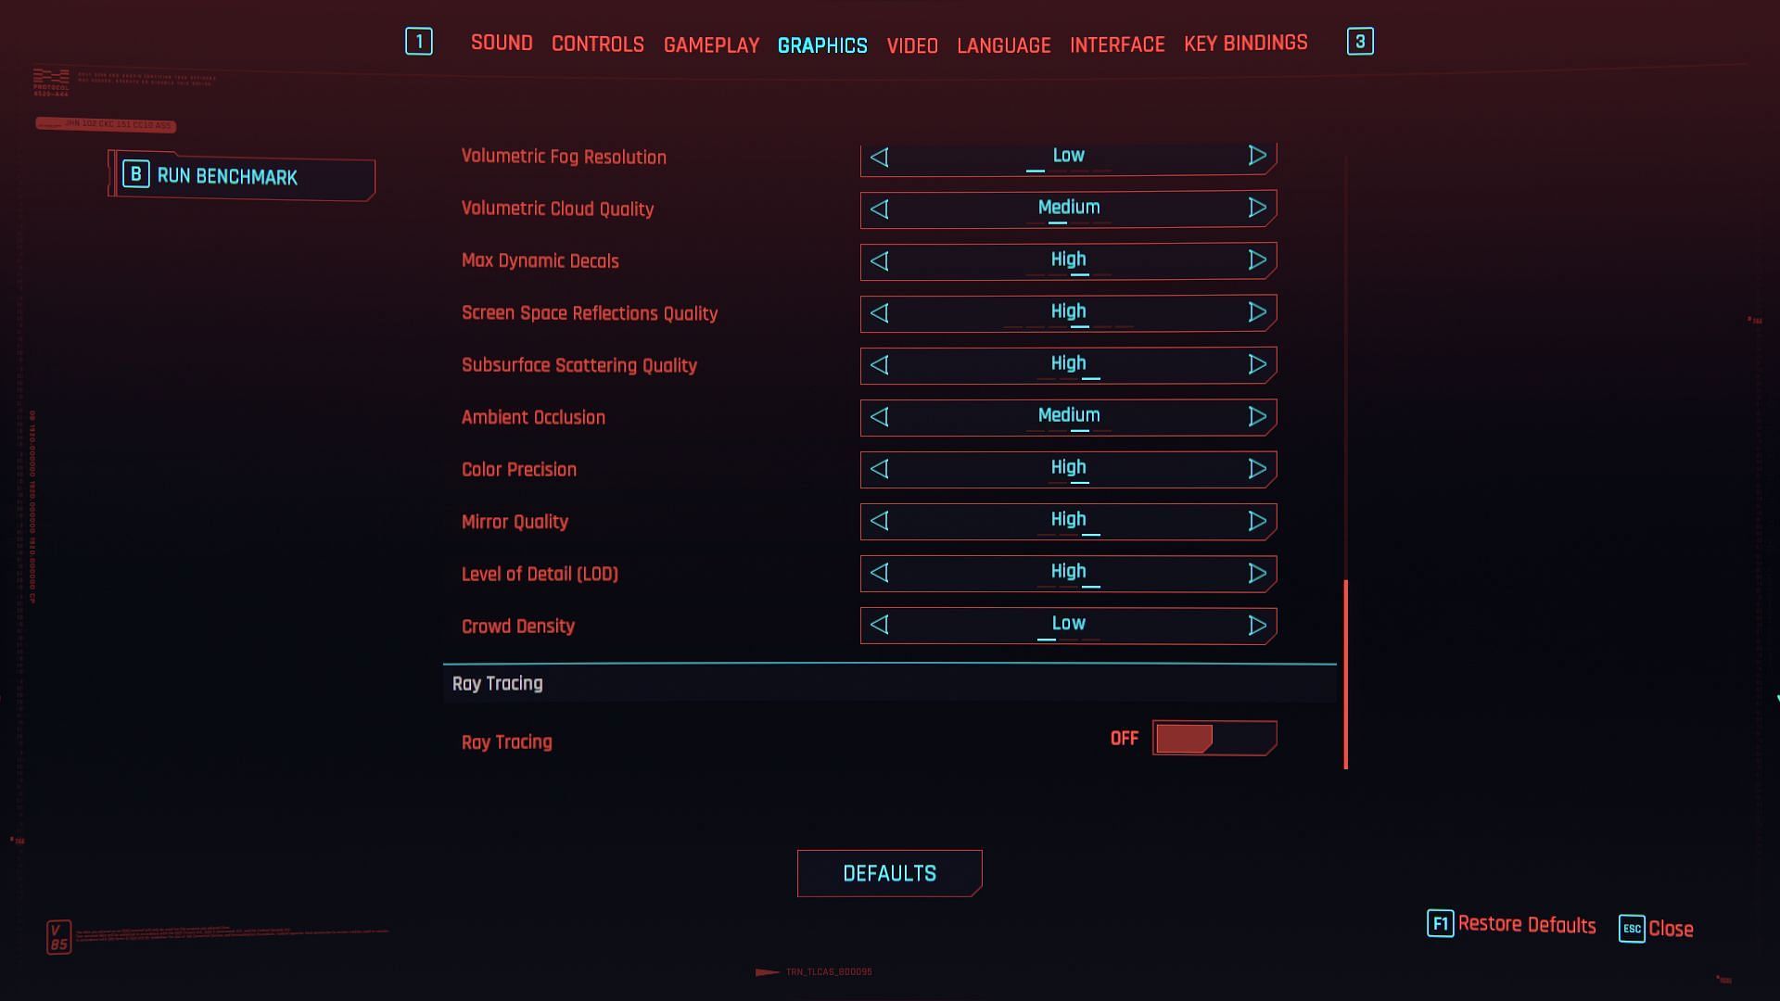Disable Ray Tracing using the toggle switch
The width and height of the screenshot is (1780, 1001).
click(1213, 738)
